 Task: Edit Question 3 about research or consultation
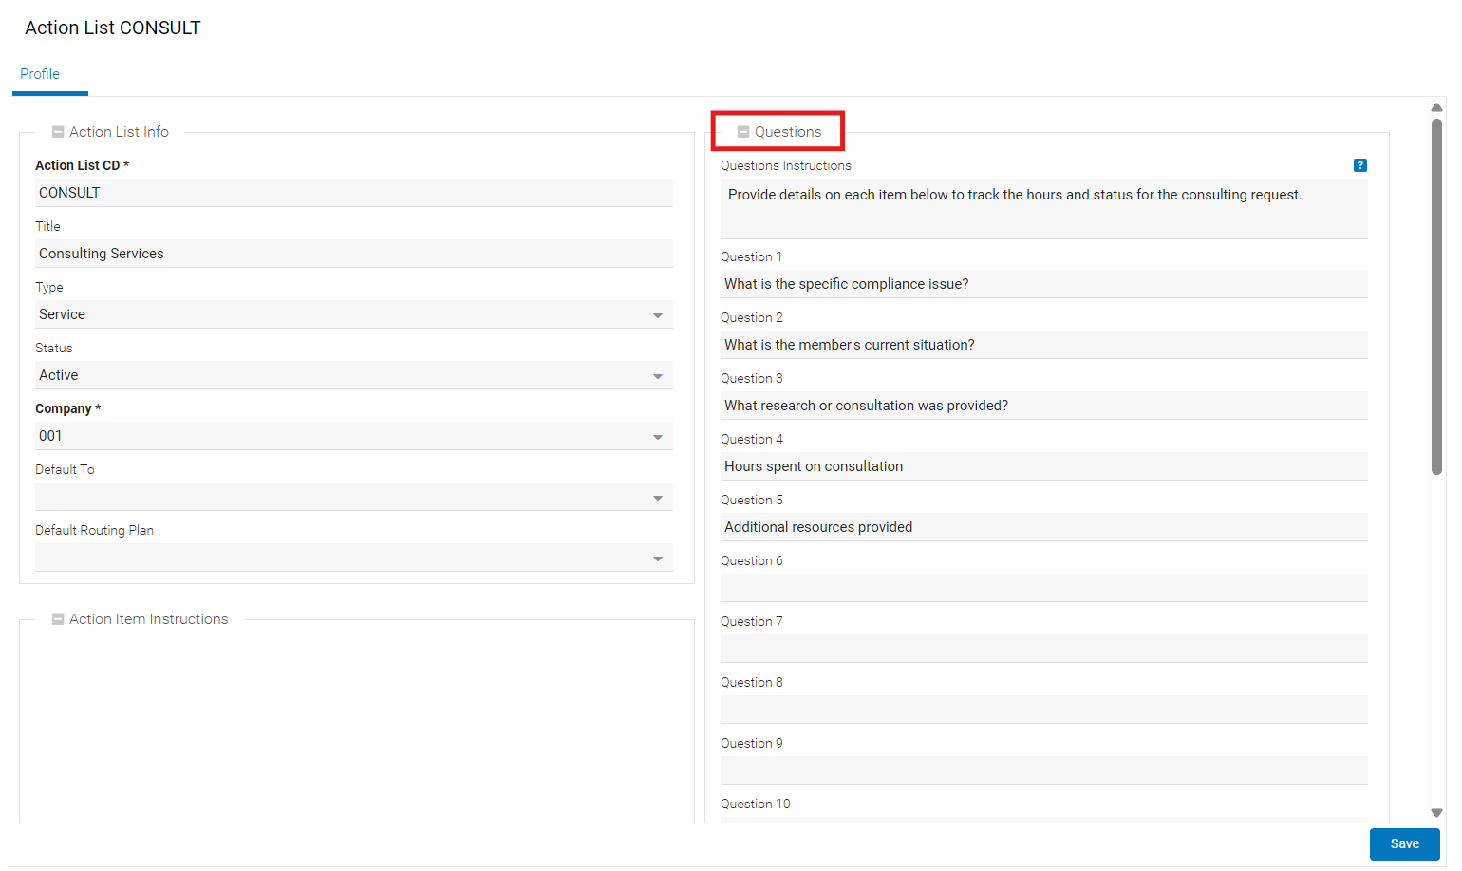coord(1044,406)
